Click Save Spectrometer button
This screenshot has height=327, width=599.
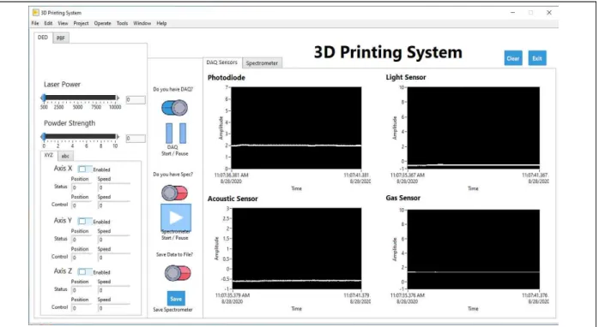coord(176,299)
